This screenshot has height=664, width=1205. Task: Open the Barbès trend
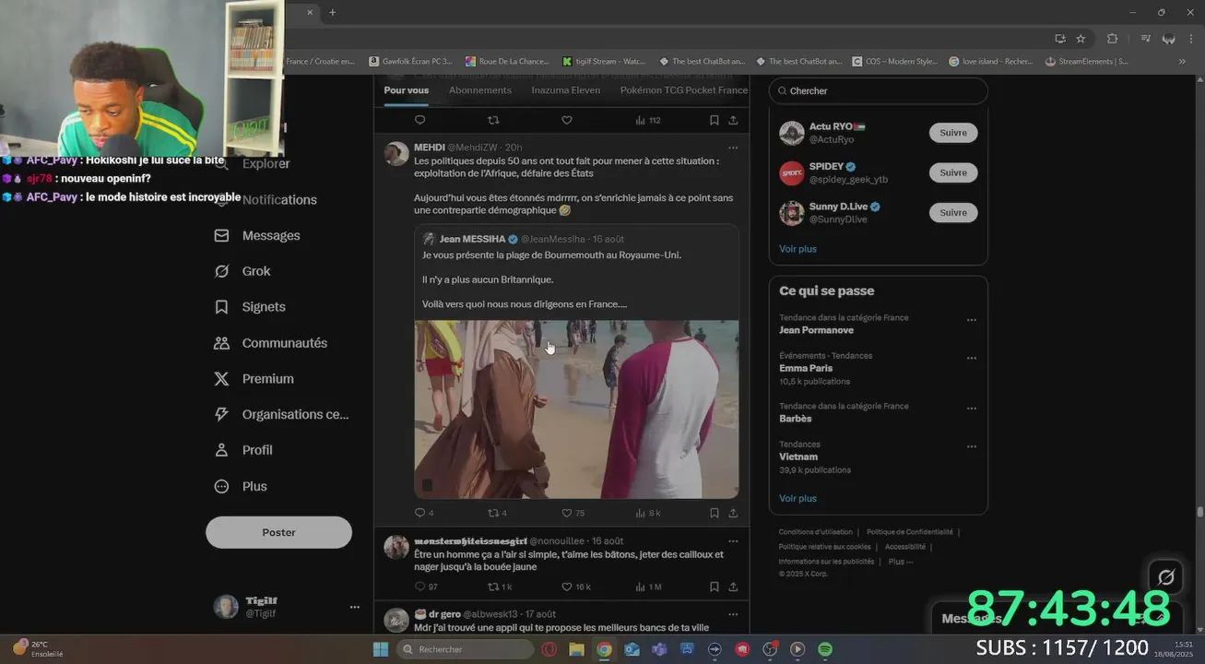click(795, 419)
